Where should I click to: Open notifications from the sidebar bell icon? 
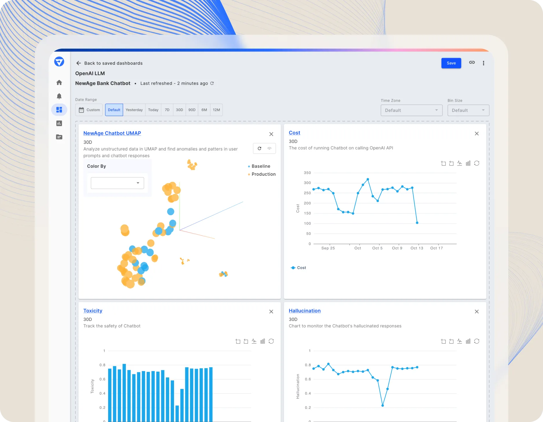coord(59,96)
